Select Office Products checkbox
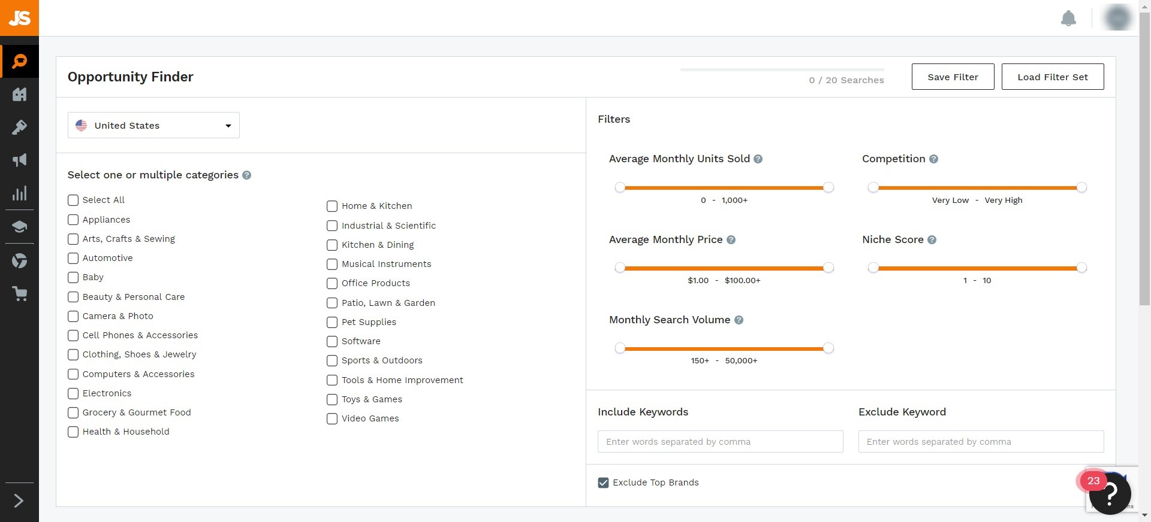 (x=332, y=283)
